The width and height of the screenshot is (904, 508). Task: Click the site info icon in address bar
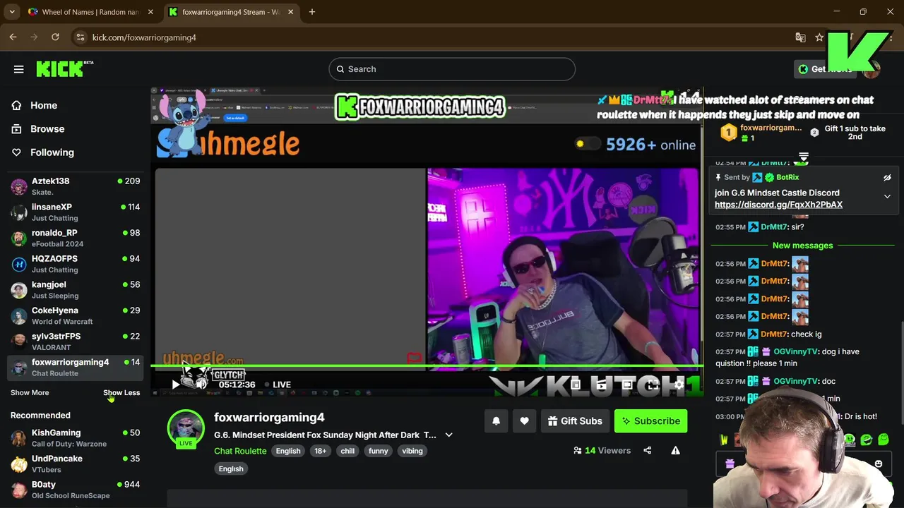click(x=80, y=37)
